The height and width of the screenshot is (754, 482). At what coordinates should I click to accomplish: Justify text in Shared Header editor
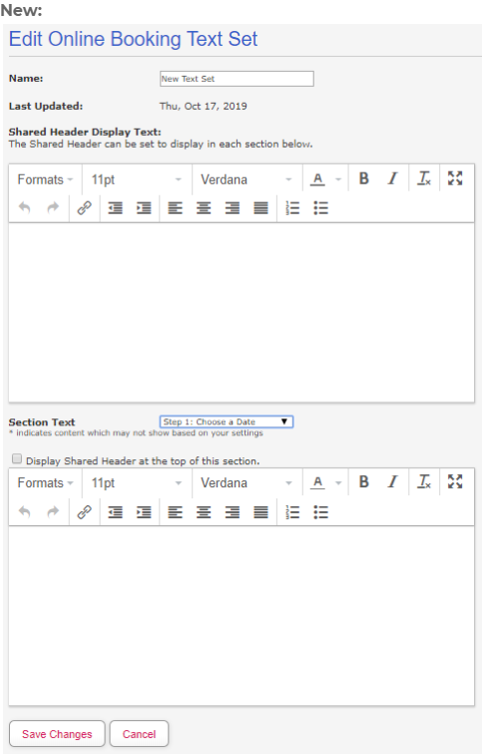click(260, 208)
